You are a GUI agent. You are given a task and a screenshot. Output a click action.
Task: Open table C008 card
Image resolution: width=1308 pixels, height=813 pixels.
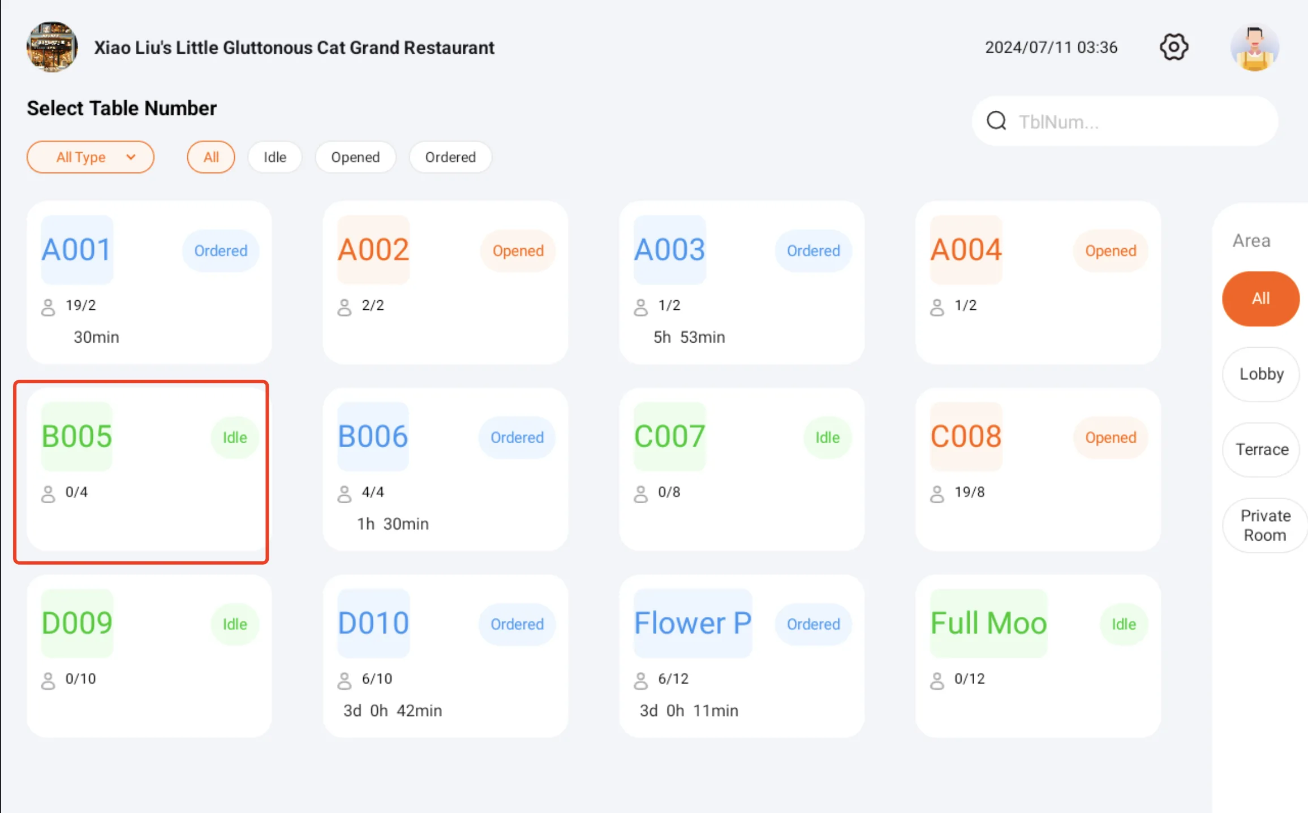[1038, 469]
